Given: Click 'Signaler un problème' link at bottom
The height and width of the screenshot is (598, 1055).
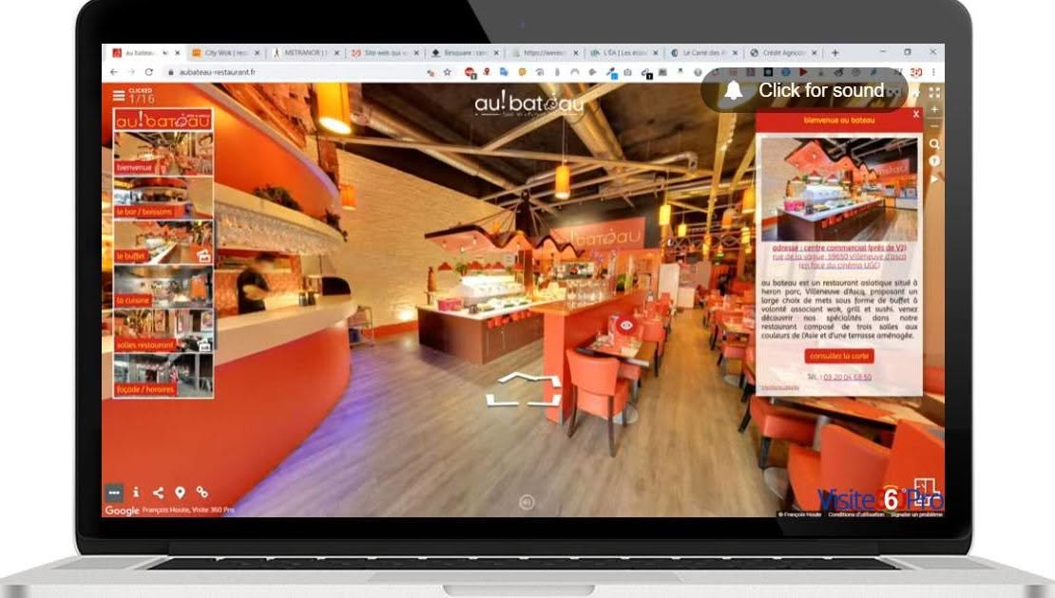Looking at the screenshot, I should pos(916,514).
